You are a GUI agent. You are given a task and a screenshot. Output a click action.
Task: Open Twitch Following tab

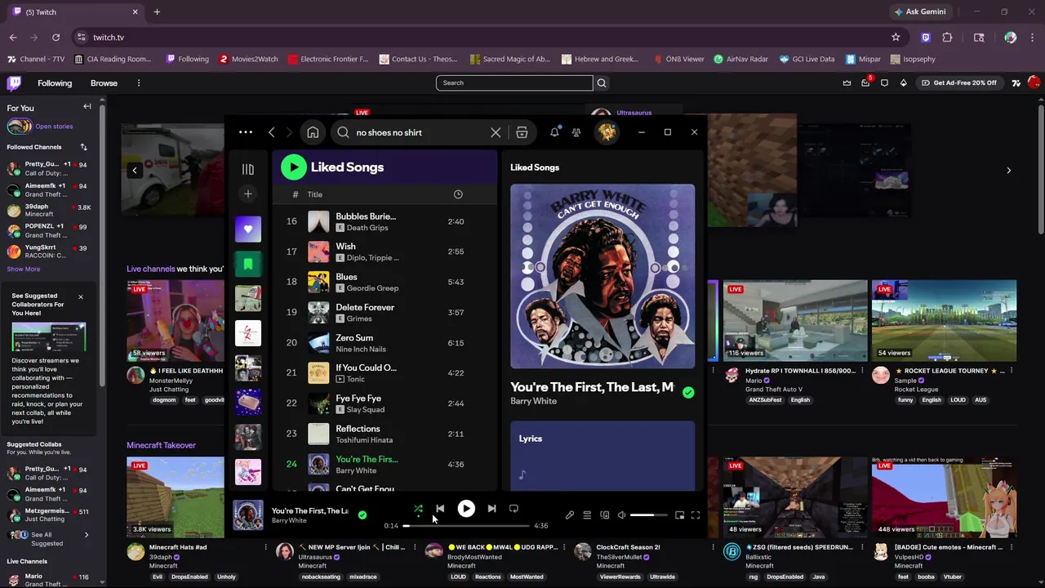tap(55, 82)
